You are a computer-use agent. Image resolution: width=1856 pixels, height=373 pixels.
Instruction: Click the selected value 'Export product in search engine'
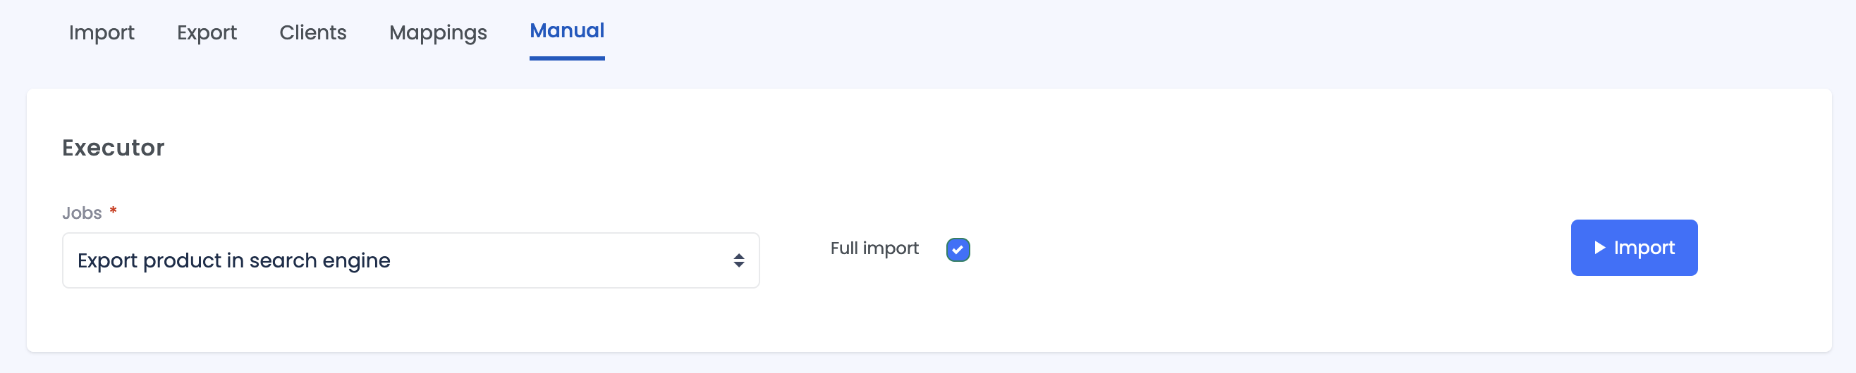pyautogui.click(x=234, y=260)
